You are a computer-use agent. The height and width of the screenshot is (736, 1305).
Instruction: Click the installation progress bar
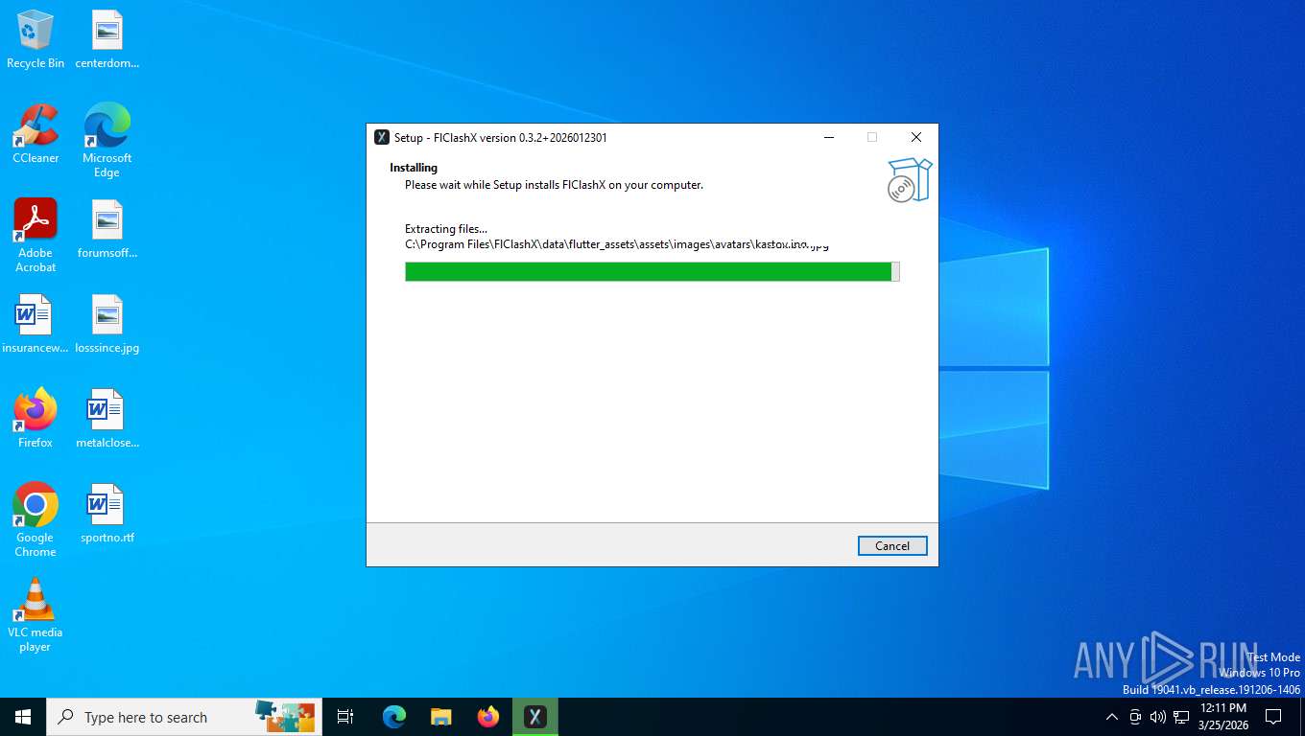(652, 272)
